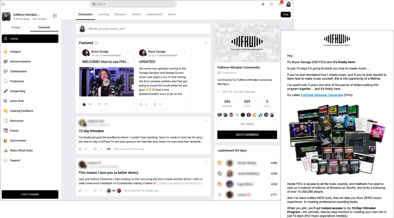Like the 10 day hitmaker post

tap(80, 149)
